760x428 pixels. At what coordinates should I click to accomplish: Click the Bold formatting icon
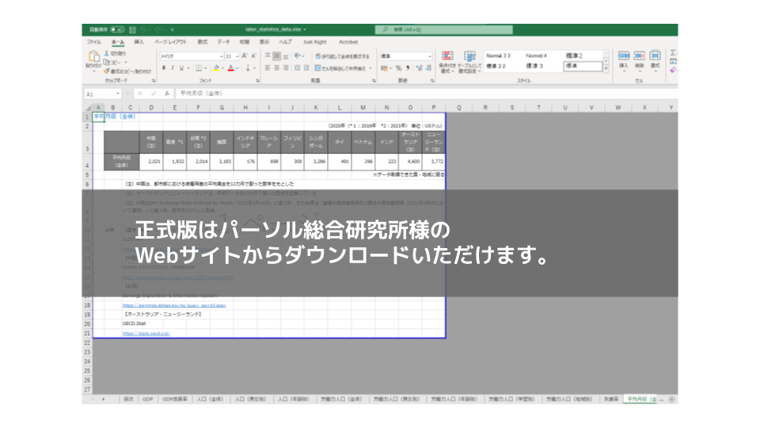163,68
